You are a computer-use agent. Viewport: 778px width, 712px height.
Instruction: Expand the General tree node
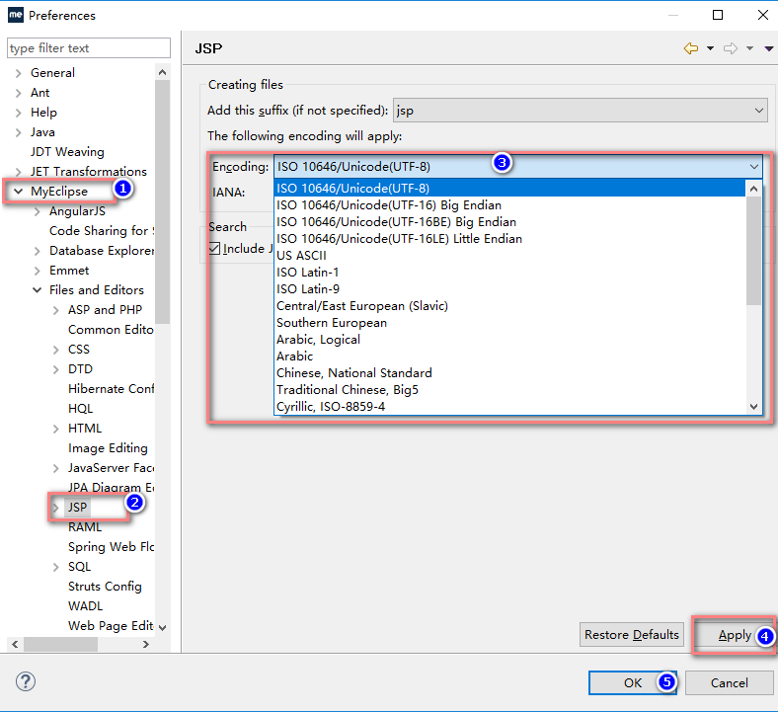19,73
